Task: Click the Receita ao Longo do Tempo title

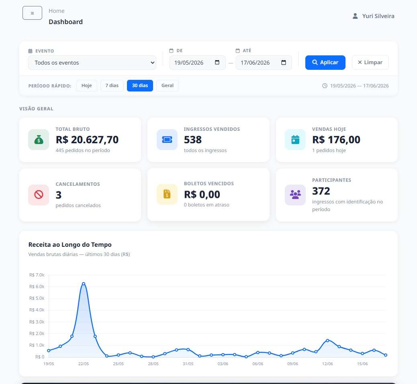Action: pos(70,245)
